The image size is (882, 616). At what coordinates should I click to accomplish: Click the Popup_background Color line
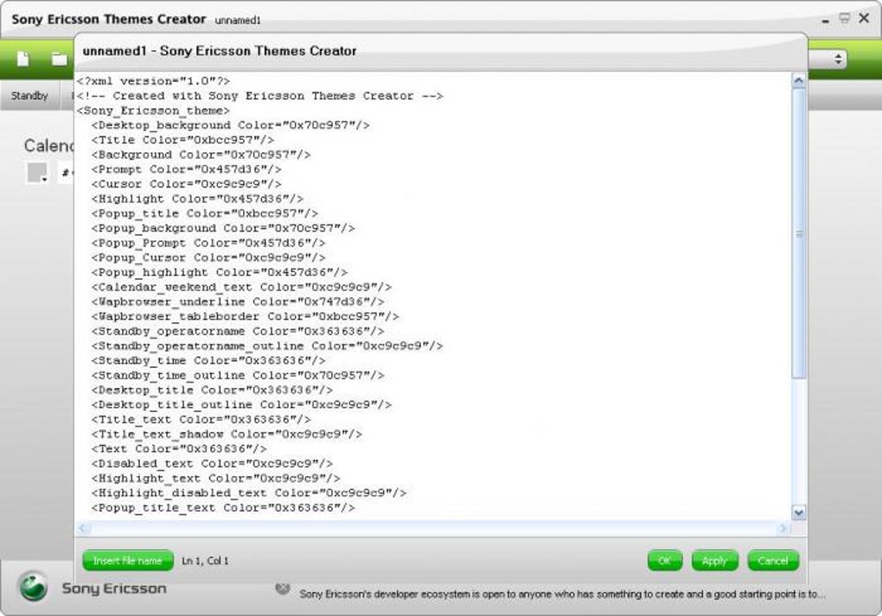[223, 228]
